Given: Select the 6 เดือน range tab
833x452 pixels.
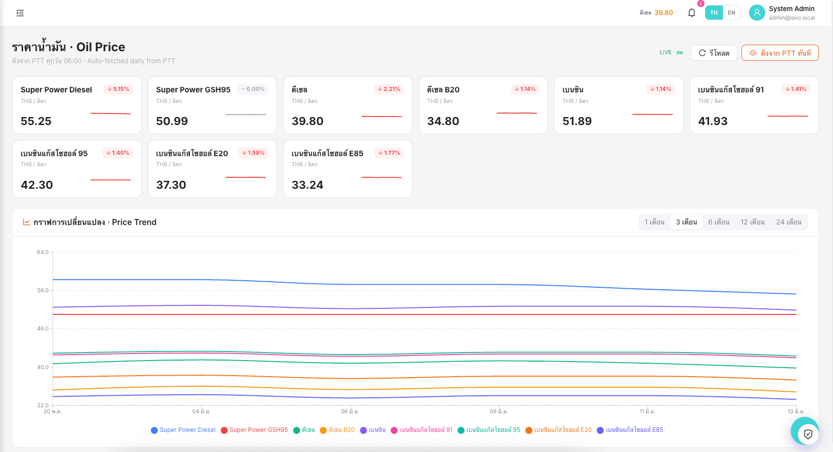Looking at the screenshot, I should point(719,222).
